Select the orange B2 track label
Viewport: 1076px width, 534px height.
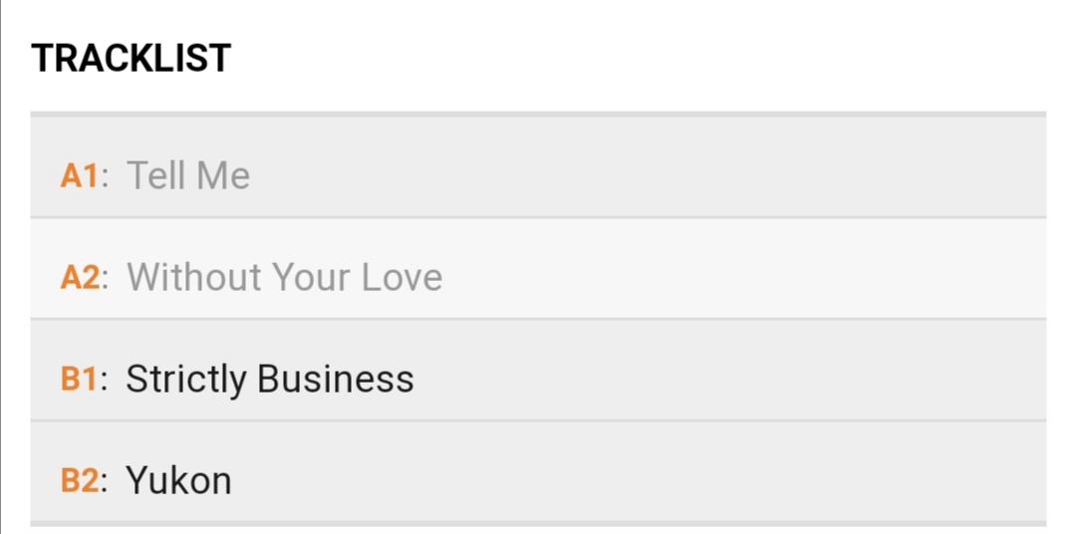80,481
